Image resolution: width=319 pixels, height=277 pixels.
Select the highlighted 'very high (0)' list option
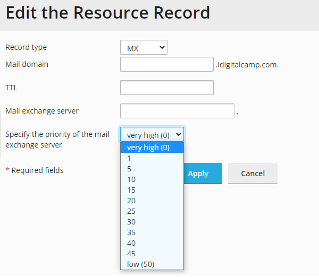[152, 148]
